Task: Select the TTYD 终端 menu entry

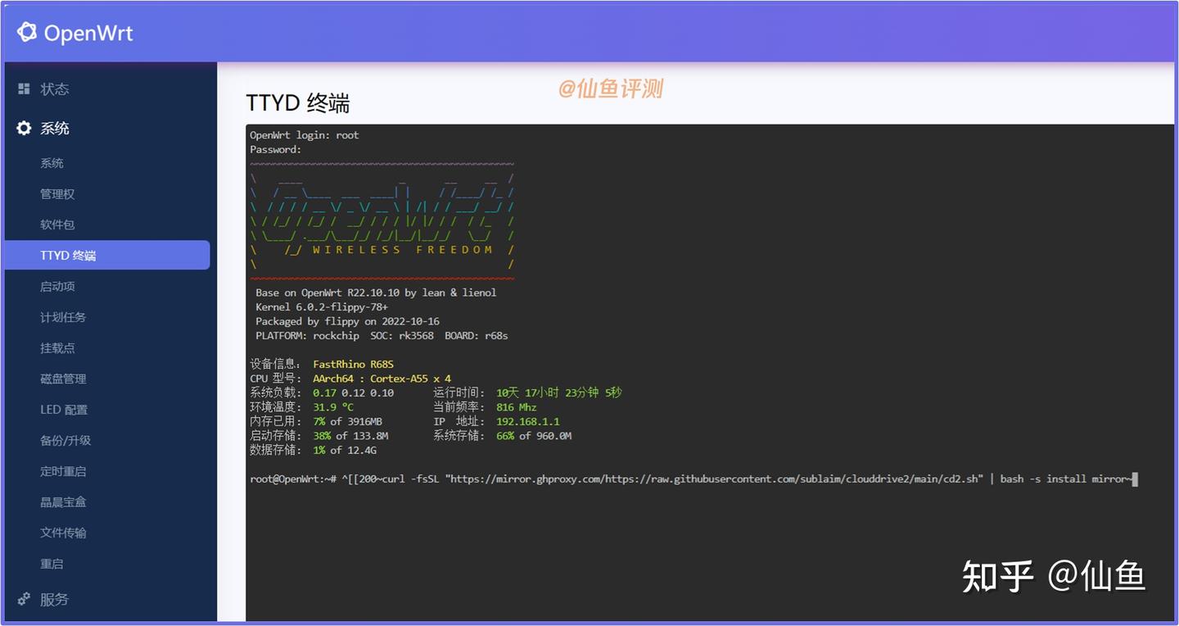Action: click(69, 255)
